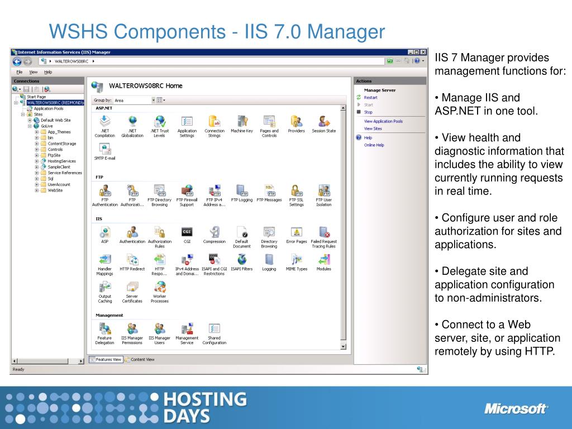Open FTP Authentication feature
Screen dimensions: 572x429
[x=104, y=195]
